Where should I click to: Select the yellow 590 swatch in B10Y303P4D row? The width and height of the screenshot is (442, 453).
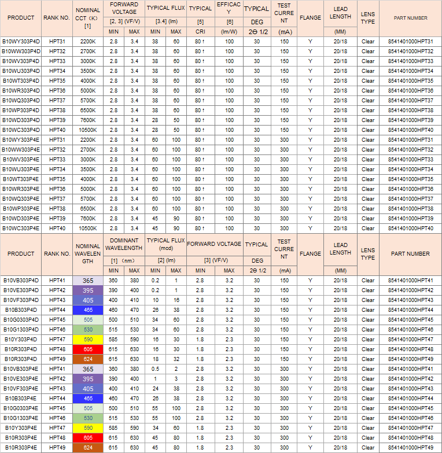[x=88, y=340]
